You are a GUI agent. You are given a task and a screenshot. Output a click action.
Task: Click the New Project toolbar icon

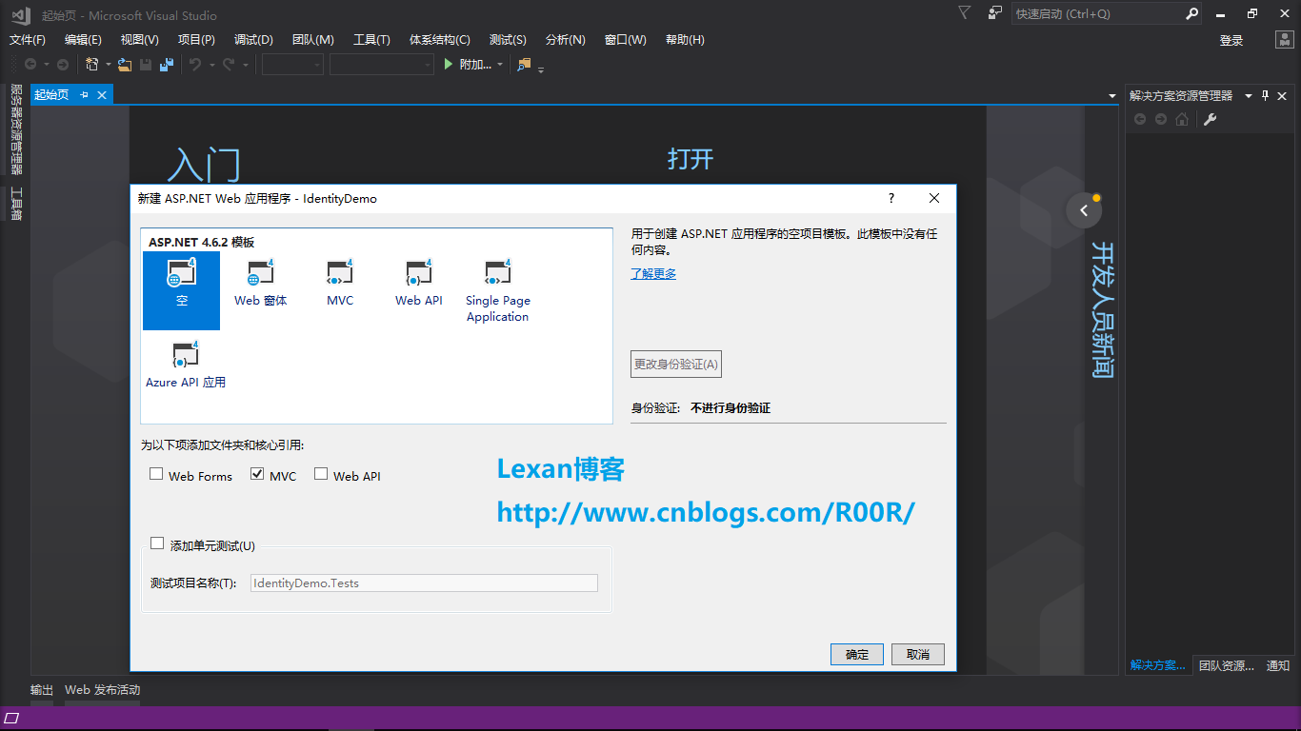click(92, 65)
